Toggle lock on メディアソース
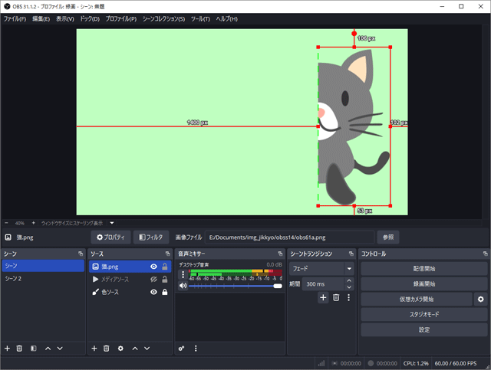The height and width of the screenshot is (370, 491). coord(165,280)
